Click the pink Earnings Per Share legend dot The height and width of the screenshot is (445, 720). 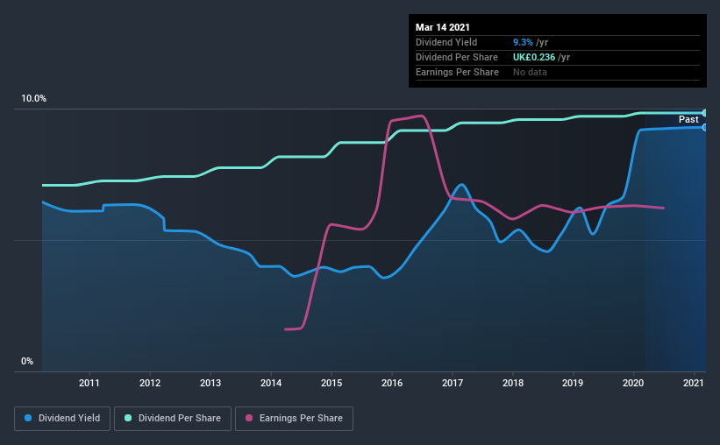pos(249,418)
